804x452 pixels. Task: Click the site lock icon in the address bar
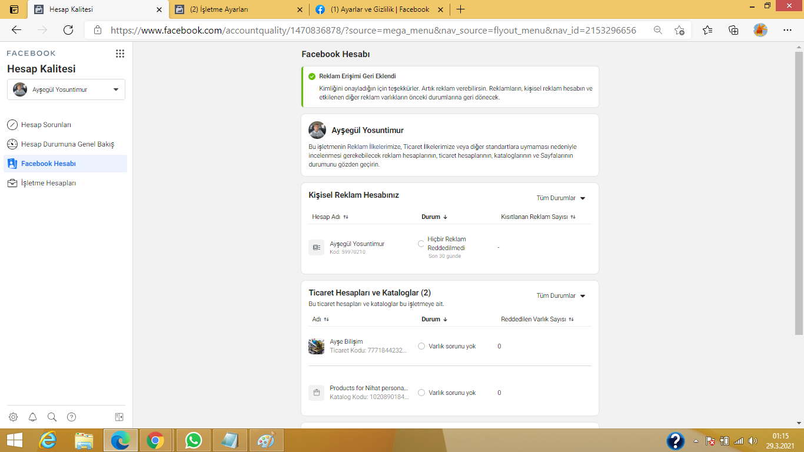click(x=98, y=30)
